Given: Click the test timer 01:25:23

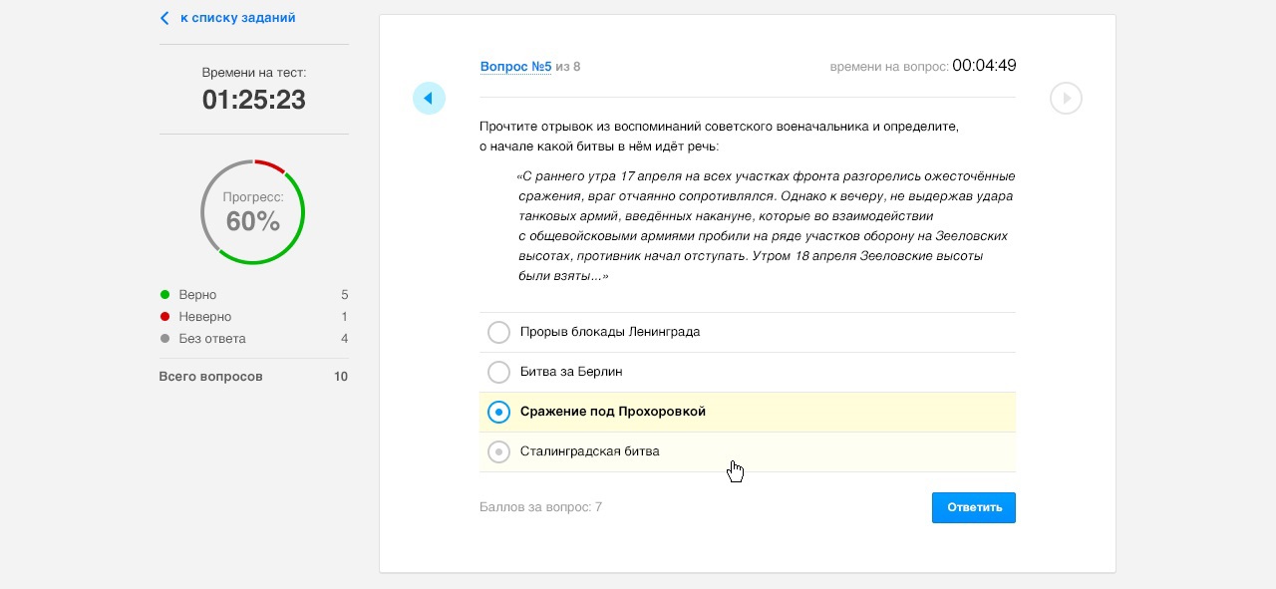Looking at the screenshot, I should coord(253,100).
